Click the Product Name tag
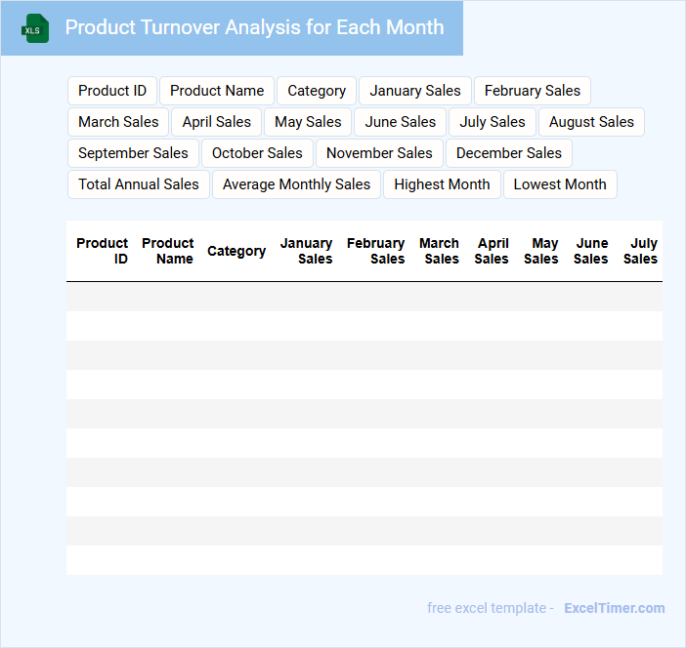The image size is (686, 648). (x=217, y=91)
